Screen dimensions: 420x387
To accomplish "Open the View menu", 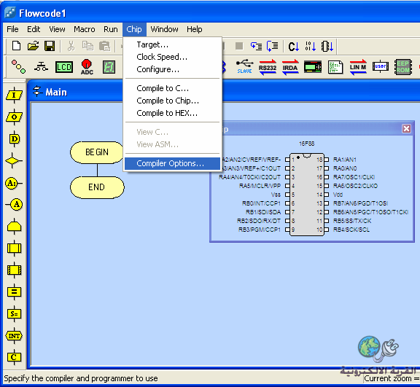I will pyautogui.click(x=57, y=29).
